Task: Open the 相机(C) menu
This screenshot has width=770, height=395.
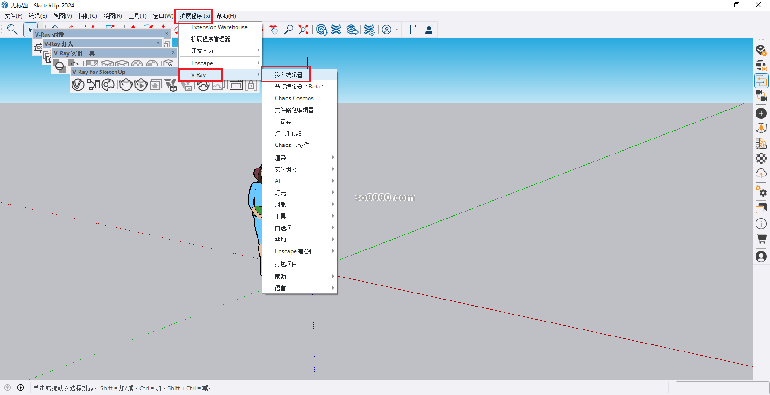Action: click(88, 16)
